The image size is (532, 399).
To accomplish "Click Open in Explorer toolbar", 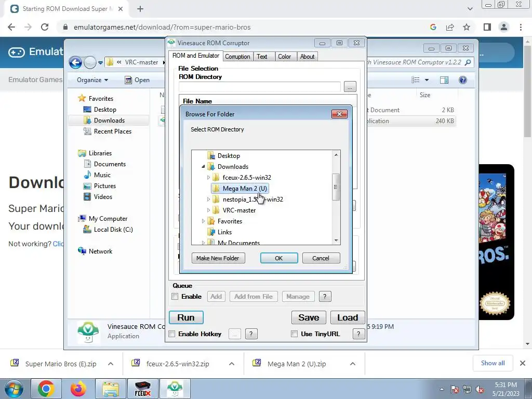I will click(x=137, y=80).
